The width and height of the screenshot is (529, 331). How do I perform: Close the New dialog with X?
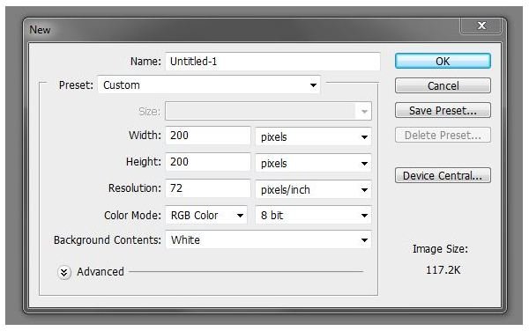point(481,26)
